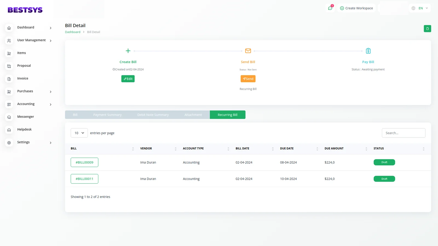Click the Search input field
438x246 pixels.
tap(403, 133)
